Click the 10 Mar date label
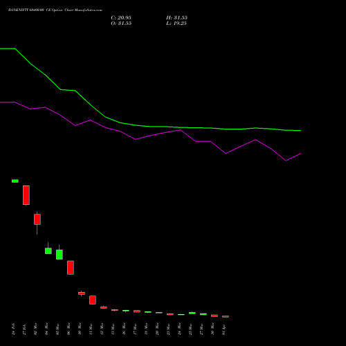Image resolution: width=346 pixels, height=346 pixels. [x=80, y=329]
